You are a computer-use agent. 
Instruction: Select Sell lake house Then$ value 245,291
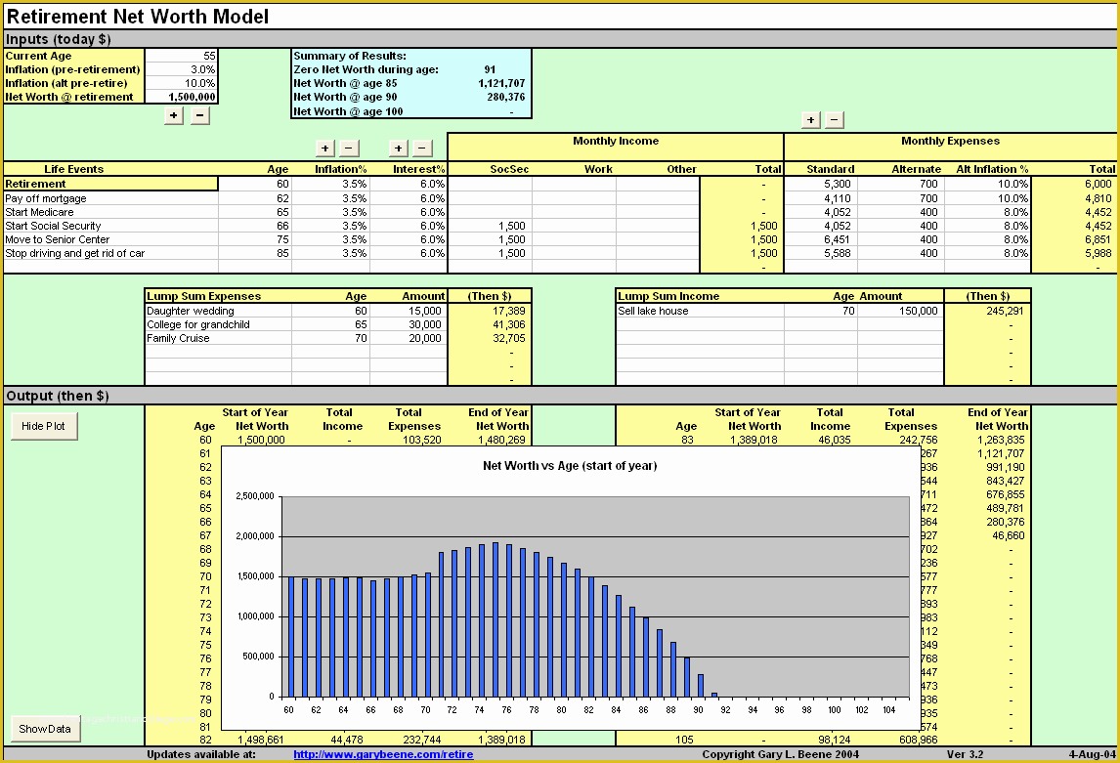[x=987, y=311]
